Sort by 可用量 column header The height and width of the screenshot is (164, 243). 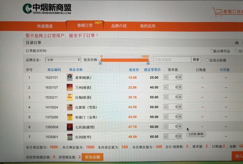224,70
